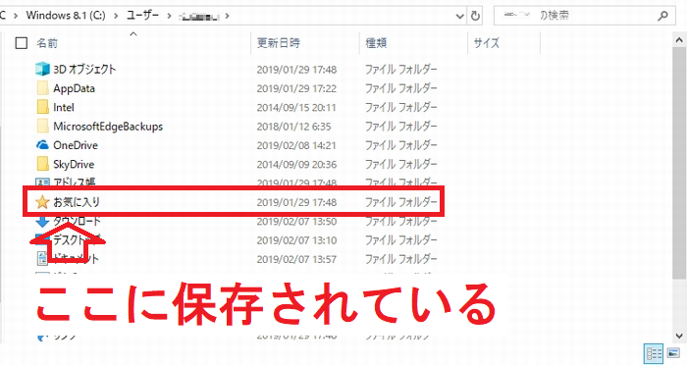Expand the chevron before Windows 8.1 (C:)

click(x=16, y=16)
